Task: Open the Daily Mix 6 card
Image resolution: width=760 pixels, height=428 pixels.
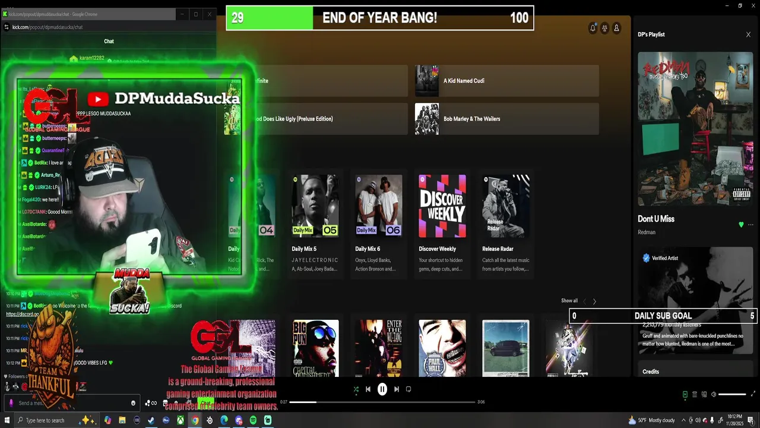Action: [379, 224]
